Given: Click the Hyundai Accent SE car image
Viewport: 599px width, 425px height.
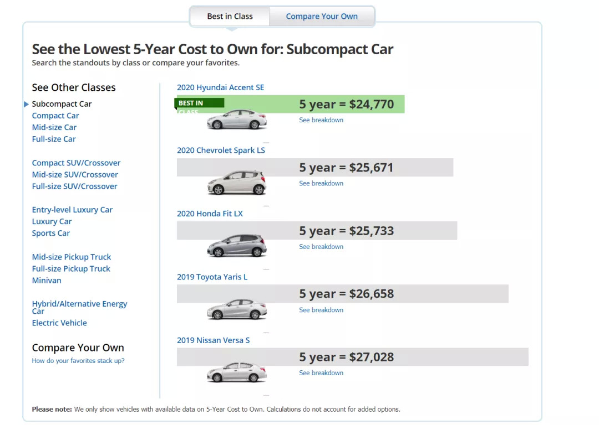Looking at the screenshot, I should 237,120.
